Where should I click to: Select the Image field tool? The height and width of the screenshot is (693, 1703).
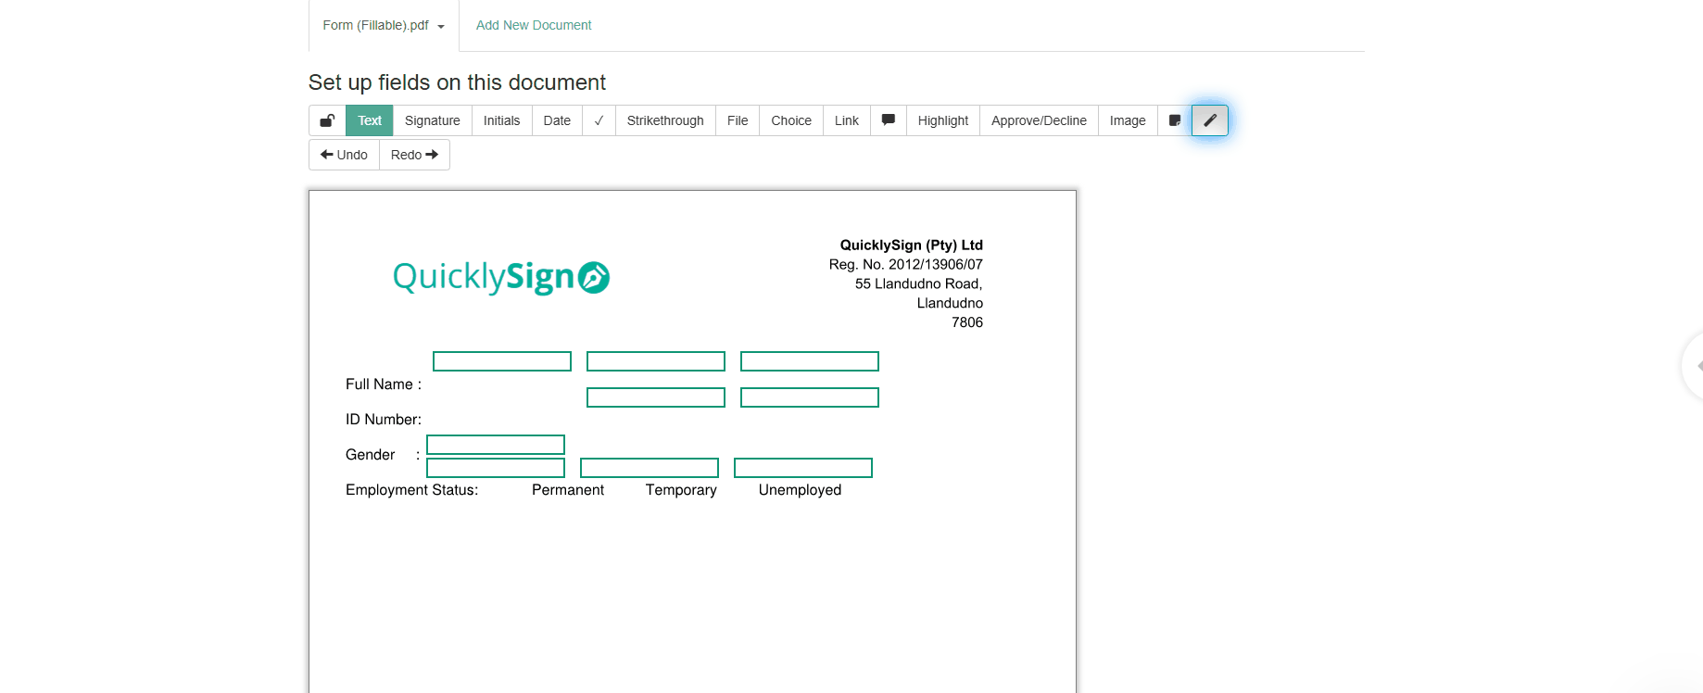pos(1128,120)
